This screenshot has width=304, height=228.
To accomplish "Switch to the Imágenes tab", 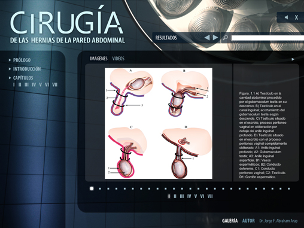I will point(99,59).
